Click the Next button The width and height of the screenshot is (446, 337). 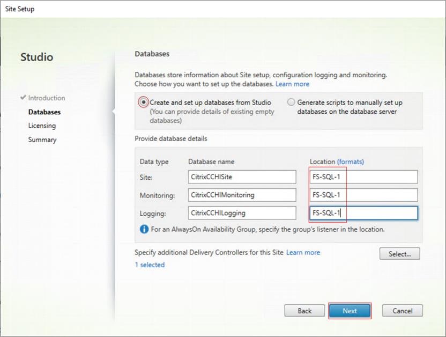point(350,311)
